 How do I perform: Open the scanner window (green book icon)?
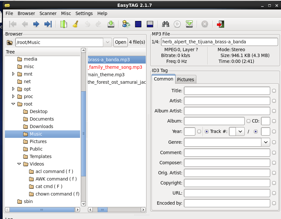tap(64, 24)
